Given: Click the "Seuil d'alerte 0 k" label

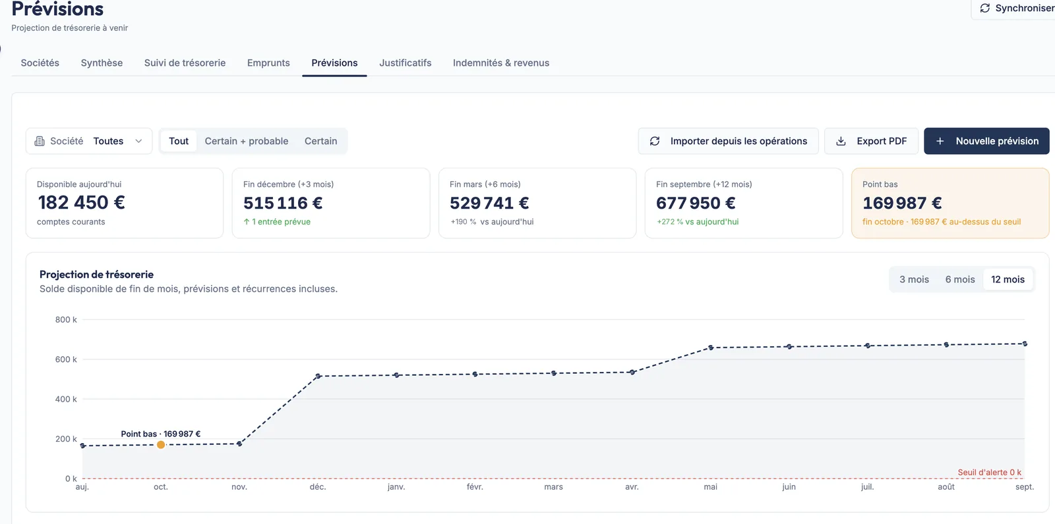Looking at the screenshot, I should pyautogui.click(x=989, y=473).
